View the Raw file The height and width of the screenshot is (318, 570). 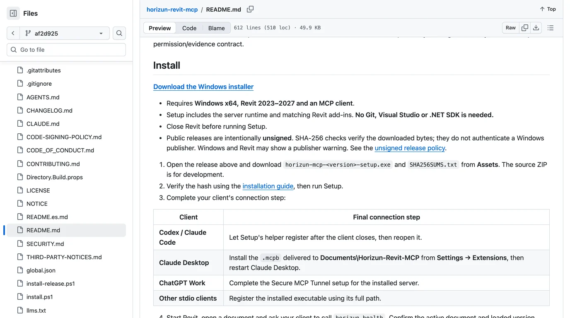tap(511, 28)
